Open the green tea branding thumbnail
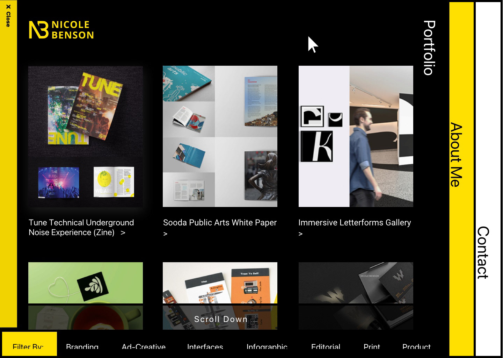The height and width of the screenshot is (358, 503). pos(86,296)
